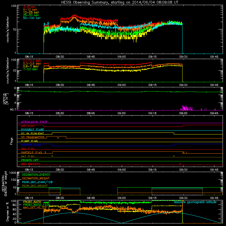
Task: Click counts/s/detector axis label of top panel
Action: (8, 29)
